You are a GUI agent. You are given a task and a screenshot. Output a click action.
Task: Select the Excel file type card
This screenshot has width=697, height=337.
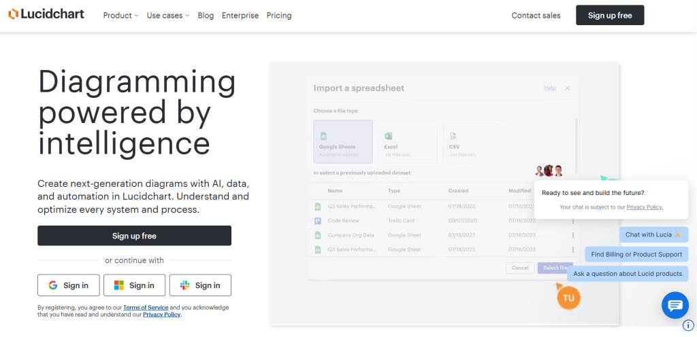408,141
